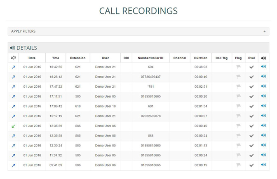
Task: Flag the 12:35:58 call
Action: [x=239, y=135]
